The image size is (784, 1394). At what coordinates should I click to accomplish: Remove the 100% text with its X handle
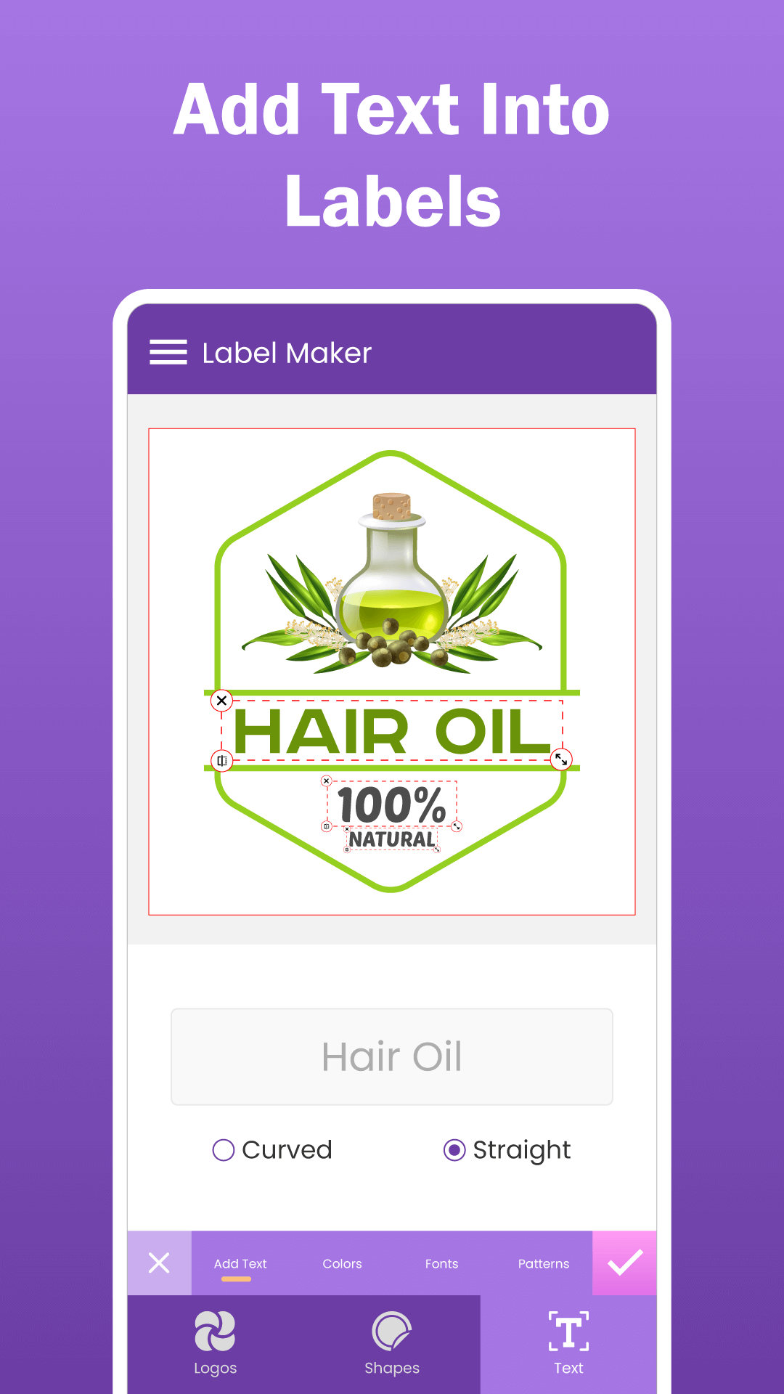(327, 781)
